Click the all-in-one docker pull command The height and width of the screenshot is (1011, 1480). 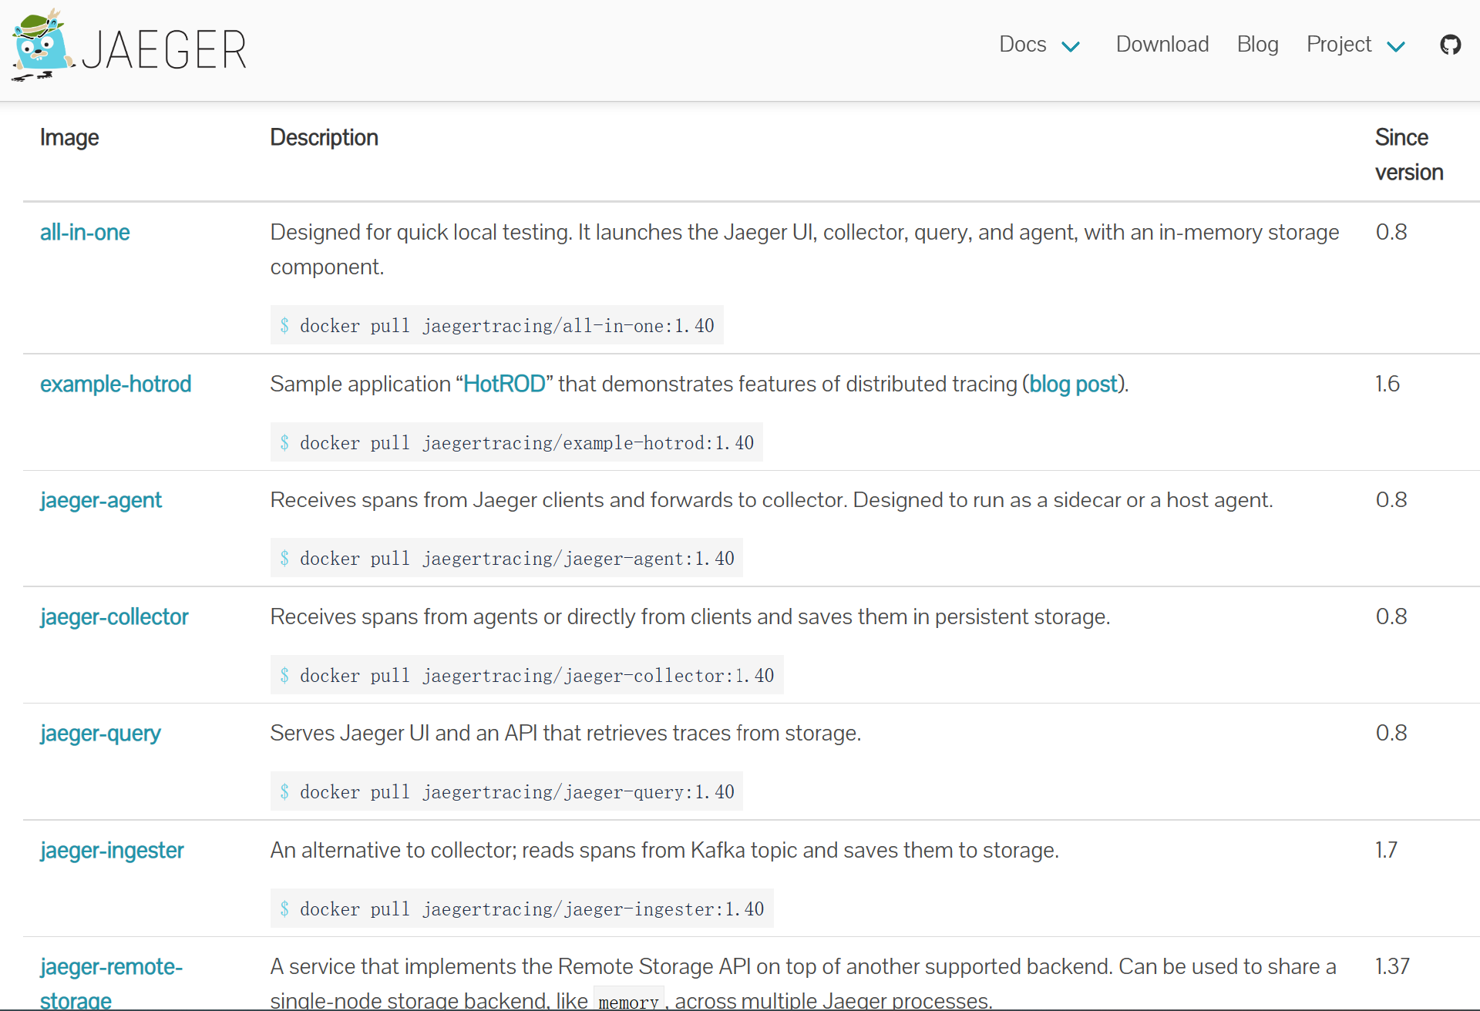(x=496, y=325)
